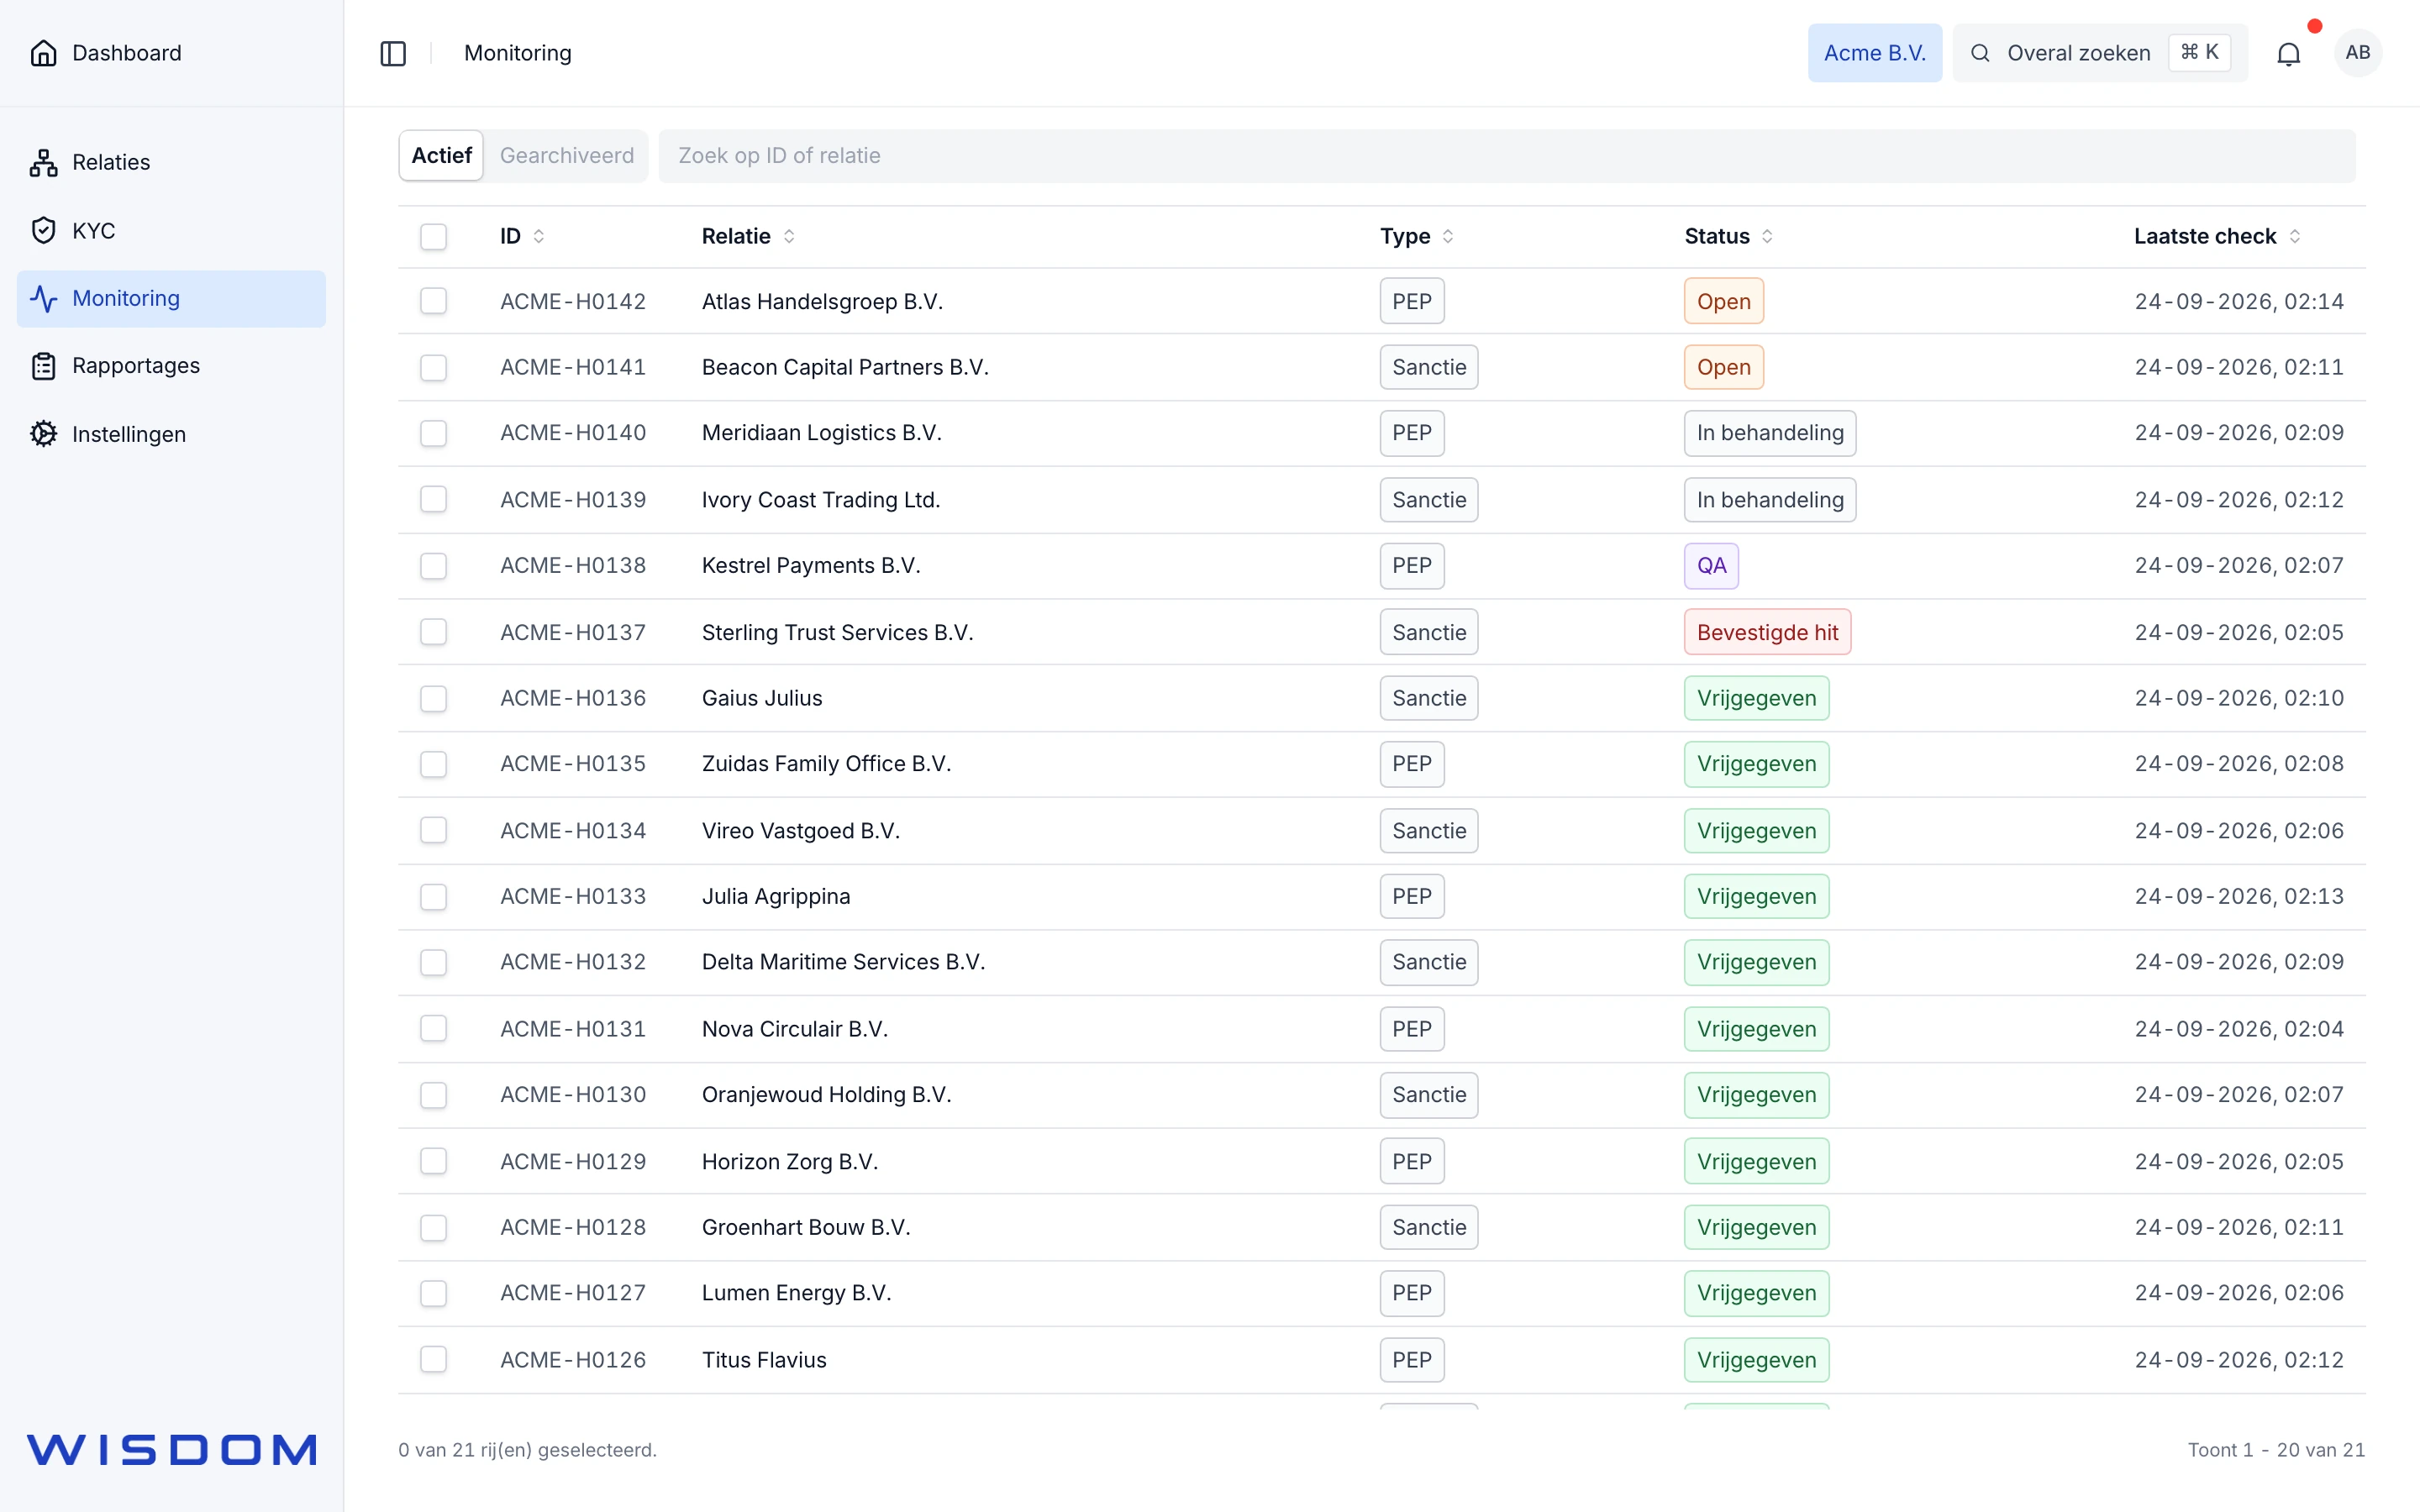2420x1512 pixels.
Task: Select checkbox for ACME-H0142 row
Action: (433, 301)
